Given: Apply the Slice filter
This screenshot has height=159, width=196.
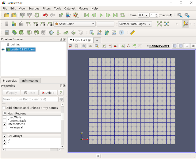Looking at the screenshot, I should 29,33.
